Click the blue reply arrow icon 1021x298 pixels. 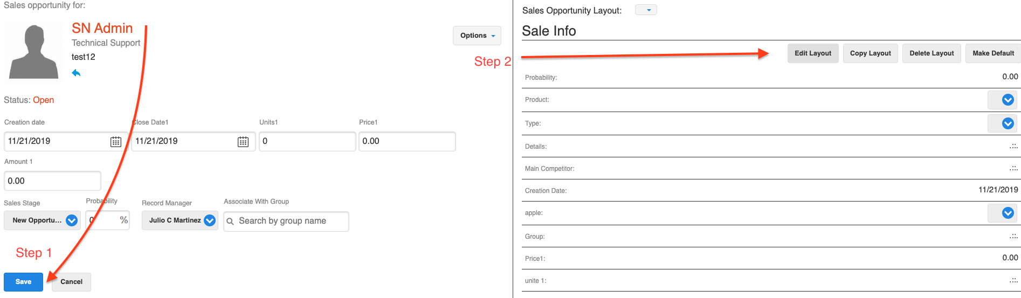pyautogui.click(x=76, y=73)
